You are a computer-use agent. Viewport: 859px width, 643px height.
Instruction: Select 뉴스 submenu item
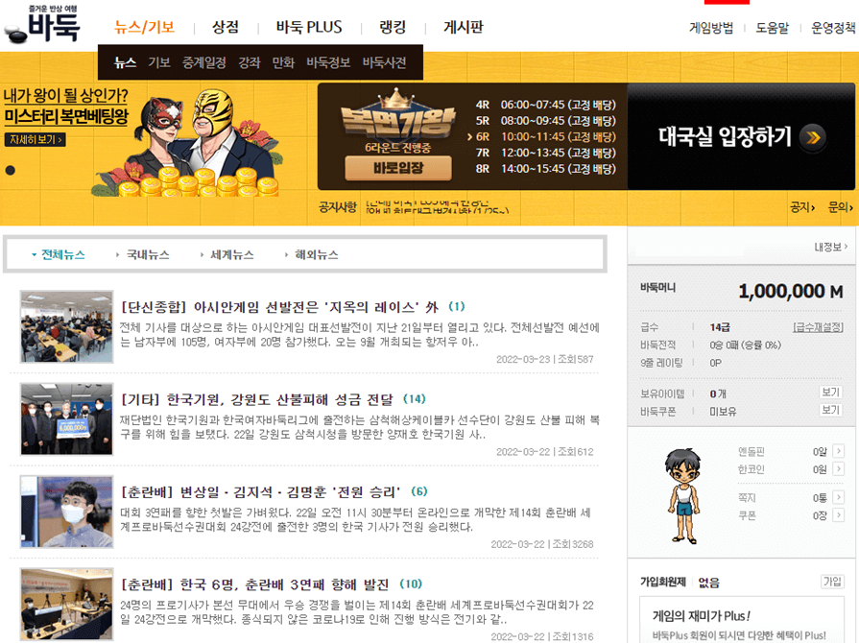(x=125, y=62)
